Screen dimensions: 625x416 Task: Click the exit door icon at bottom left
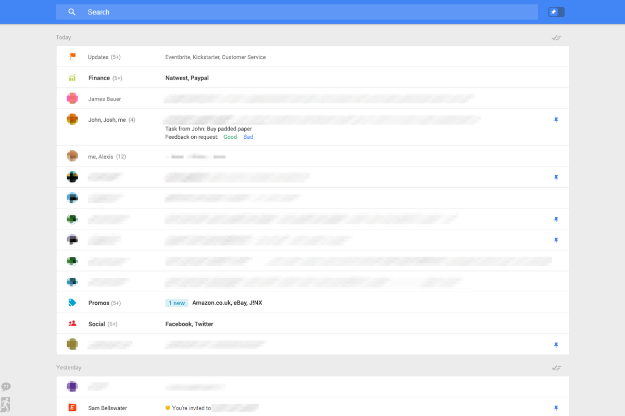6,405
